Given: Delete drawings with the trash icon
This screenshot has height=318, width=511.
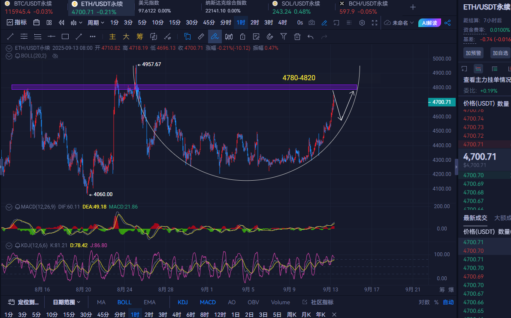Looking at the screenshot, I should (x=297, y=36).
